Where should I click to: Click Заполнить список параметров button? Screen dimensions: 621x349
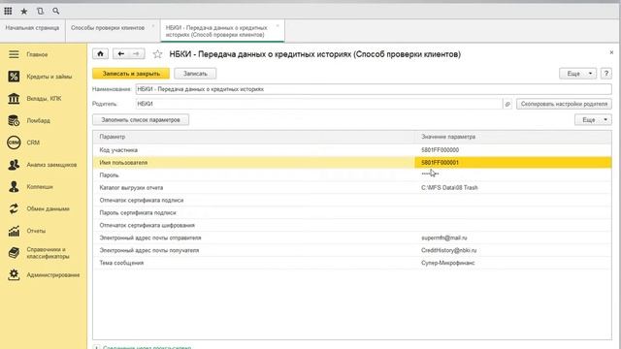click(x=141, y=120)
